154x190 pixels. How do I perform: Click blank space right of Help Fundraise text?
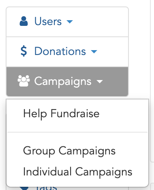(124, 114)
